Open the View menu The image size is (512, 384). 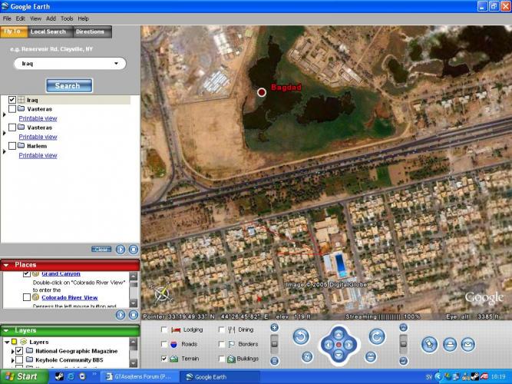[x=35, y=18]
